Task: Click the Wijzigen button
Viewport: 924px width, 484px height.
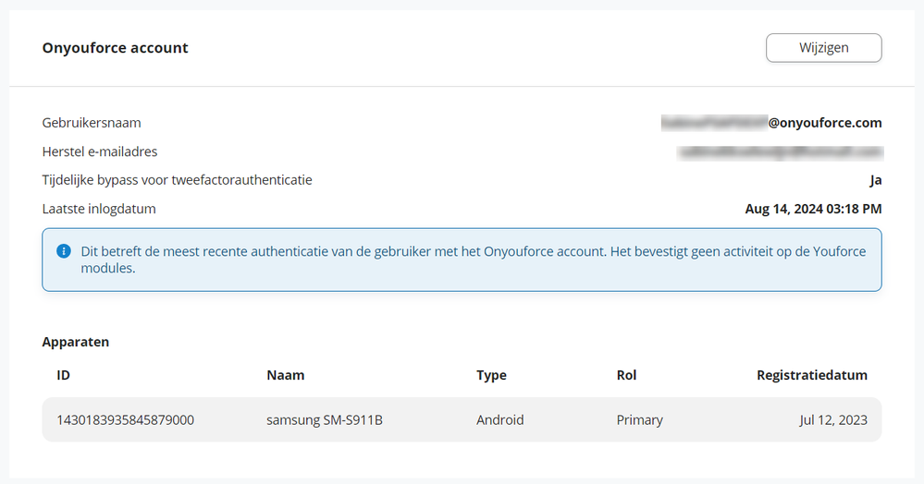Action: coord(823,48)
